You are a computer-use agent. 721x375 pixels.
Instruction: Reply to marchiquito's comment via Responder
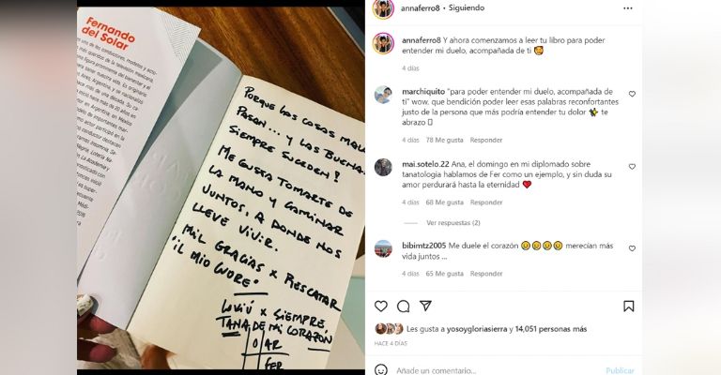(x=486, y=140)
